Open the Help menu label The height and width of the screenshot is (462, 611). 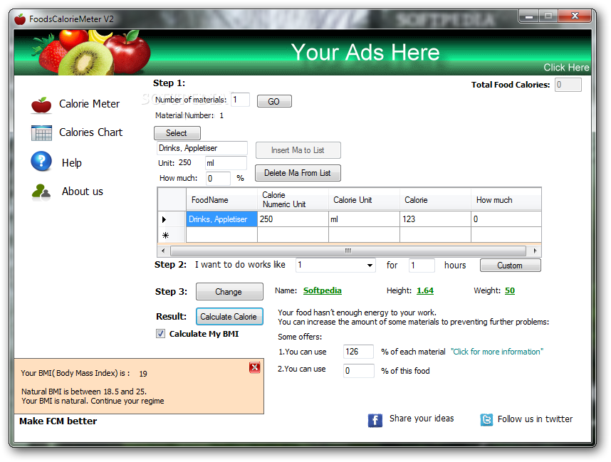coord(72,163)
